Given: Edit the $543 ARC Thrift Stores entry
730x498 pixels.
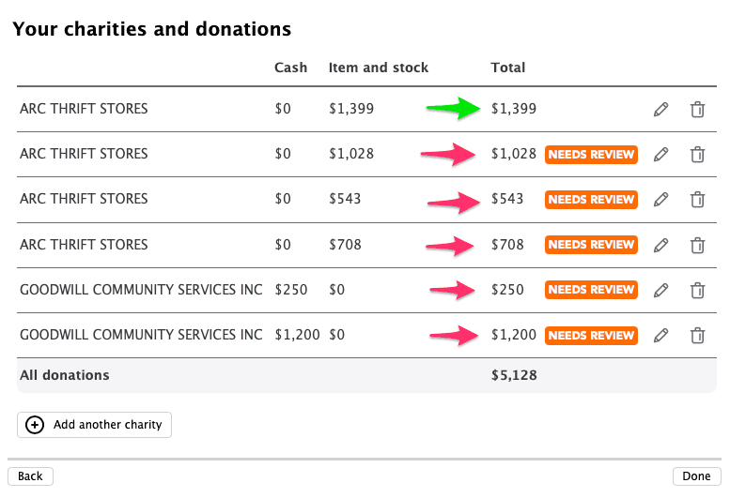Looking at the screenshot, I should [x=660, y=200].
